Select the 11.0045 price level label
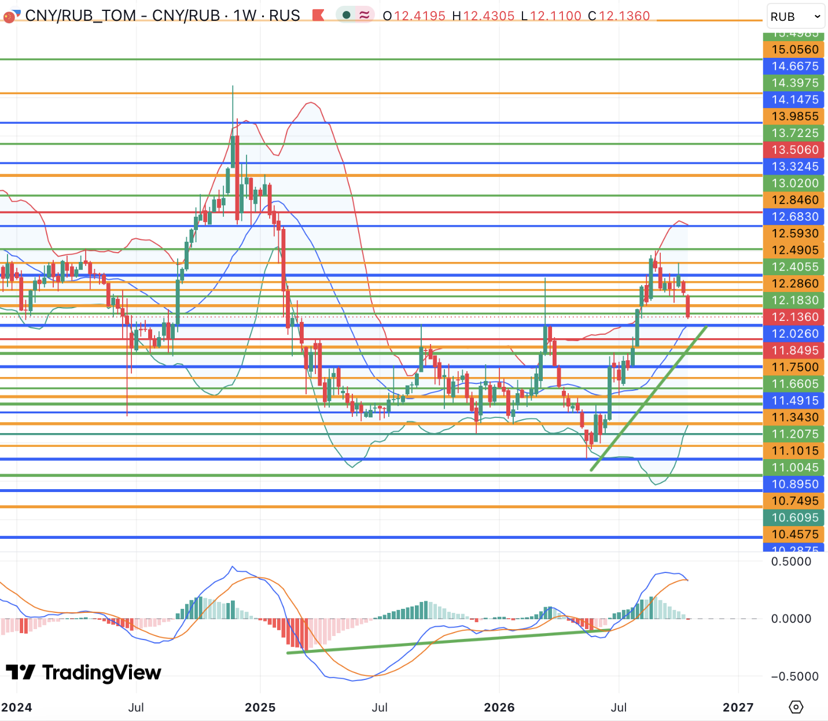Image resolution: width=828 pixels, height=721 pixels. (x=795, y=468)
